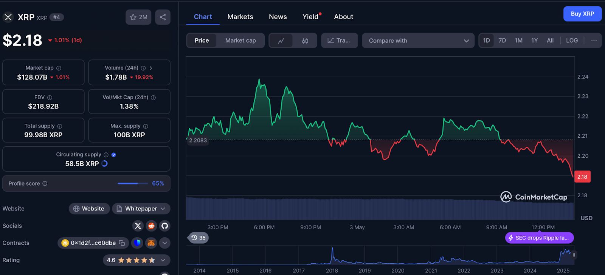Open the Reddit social icon
This screenshot has height=275, width=605.
[151, 226]
